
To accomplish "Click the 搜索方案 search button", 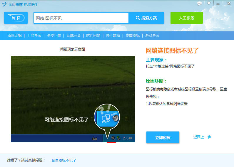I will [x=146, y=18].
